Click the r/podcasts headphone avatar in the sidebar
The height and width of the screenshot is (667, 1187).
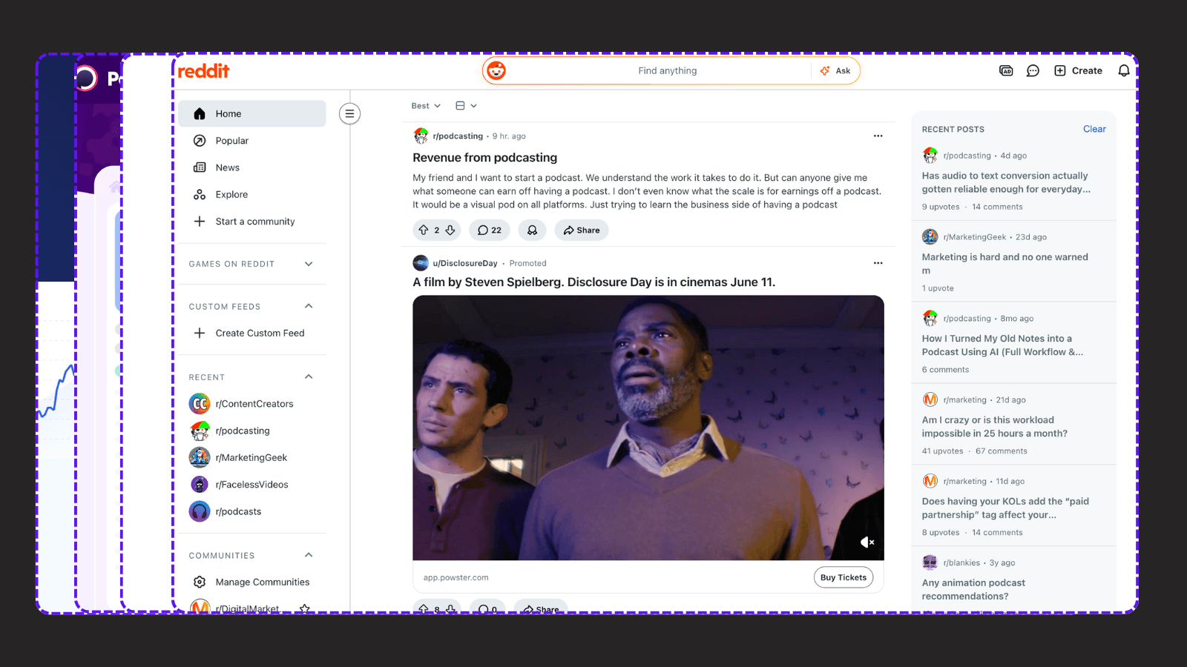click(200, 511)
